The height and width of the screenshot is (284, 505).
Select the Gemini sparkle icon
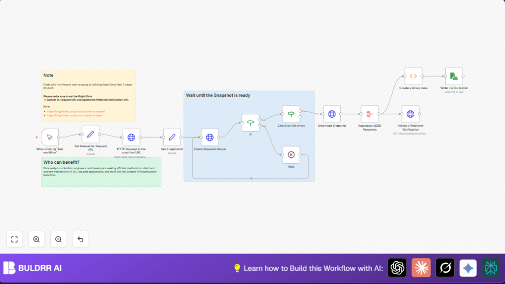[468, 268]
